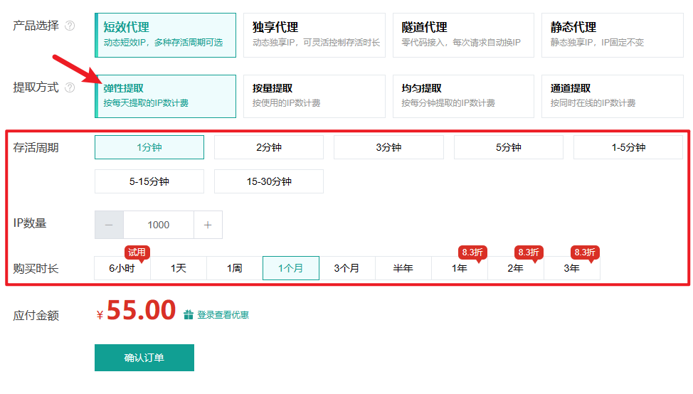Select 3年 discounted duration option

571,268
